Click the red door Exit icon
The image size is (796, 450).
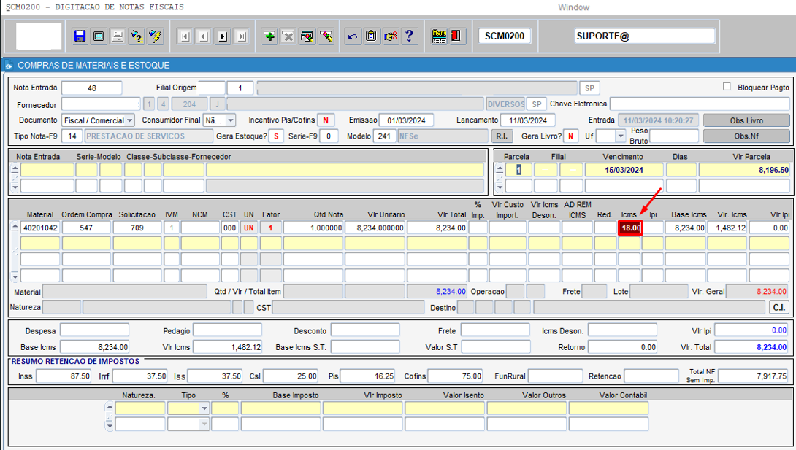(x=456, y=36)
